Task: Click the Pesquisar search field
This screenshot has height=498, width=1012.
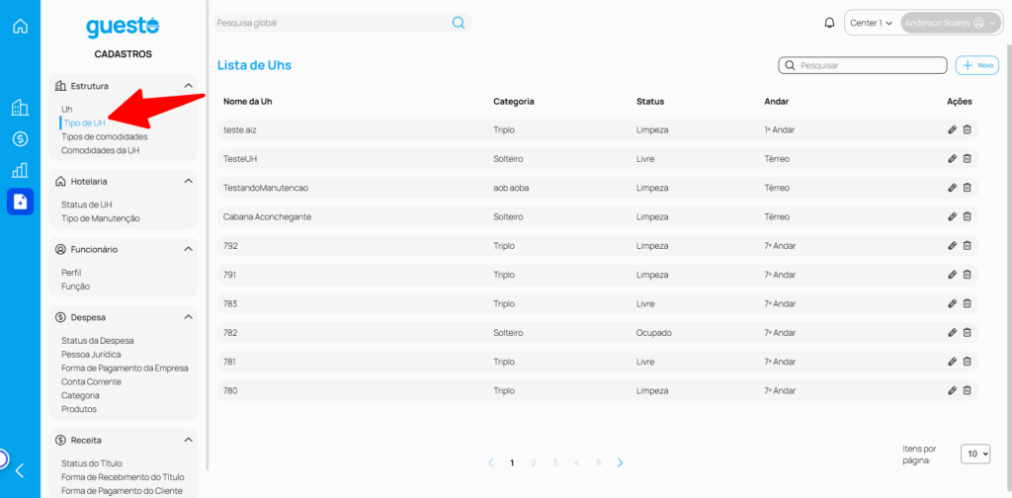Action: point(870,65)
